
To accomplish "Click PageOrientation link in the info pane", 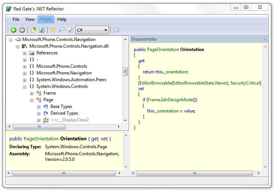I will pos(41,139).
